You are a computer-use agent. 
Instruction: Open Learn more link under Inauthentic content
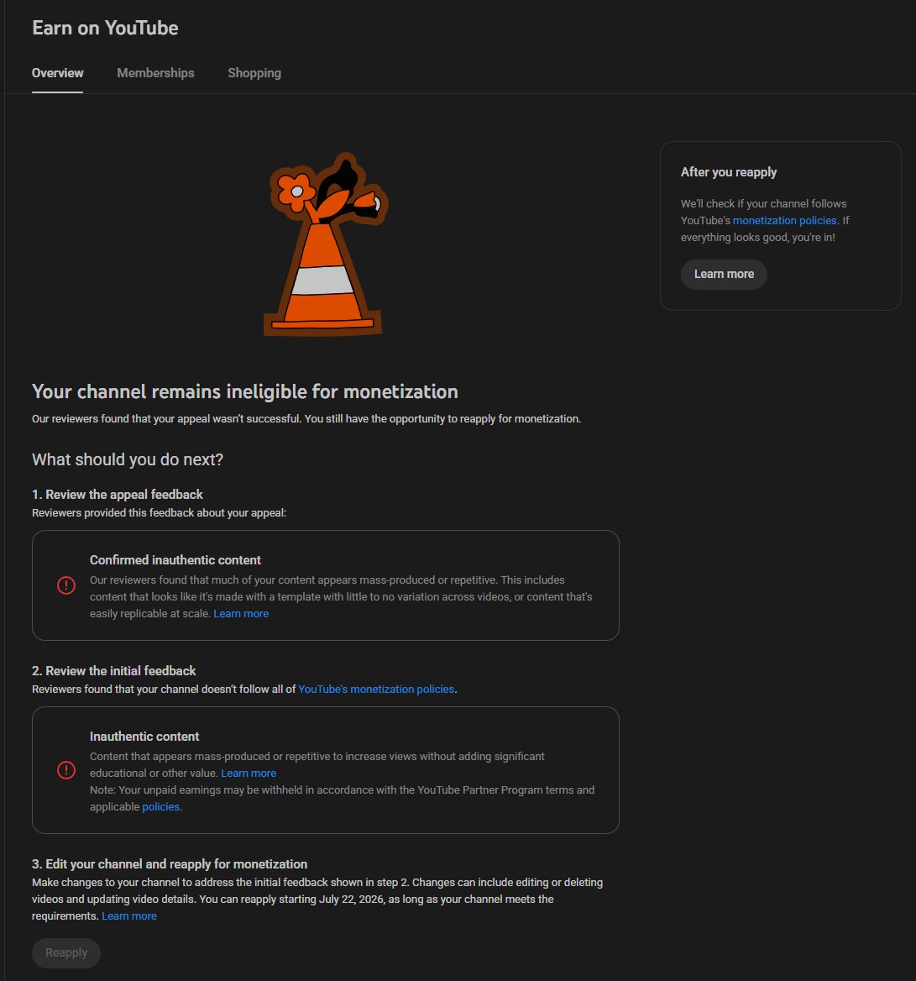click(x=249, y=774)
